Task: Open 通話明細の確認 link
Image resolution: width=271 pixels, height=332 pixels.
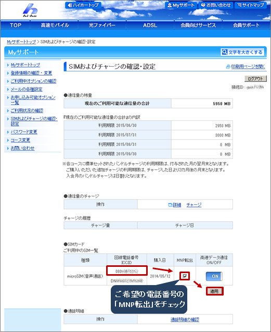Action: point(185,319)
